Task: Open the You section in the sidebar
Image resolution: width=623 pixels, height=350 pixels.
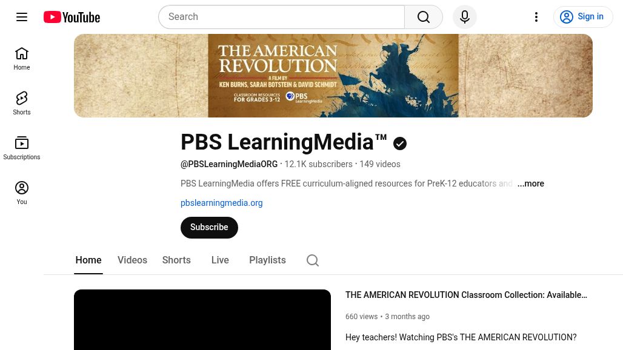Action: point(22,193)
